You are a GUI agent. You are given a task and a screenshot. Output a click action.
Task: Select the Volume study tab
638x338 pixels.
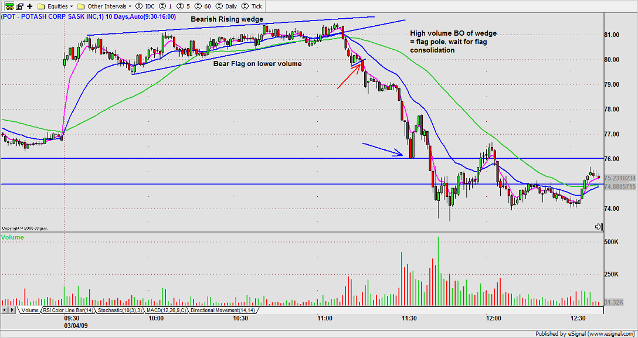click(x=30, y=310)
